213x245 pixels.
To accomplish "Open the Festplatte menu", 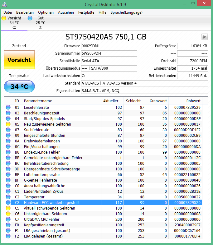I will [x=86, y=12].
